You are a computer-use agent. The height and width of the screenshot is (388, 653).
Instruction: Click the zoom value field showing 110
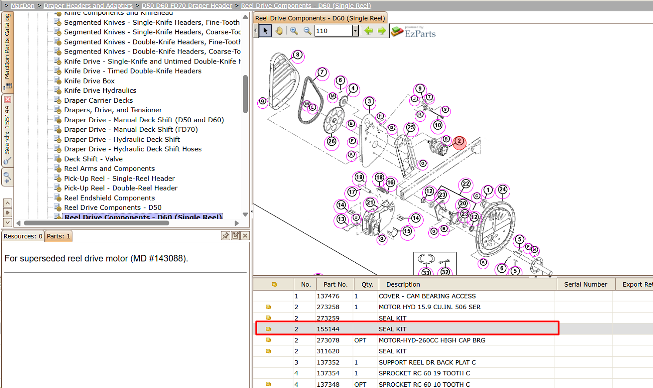pyautogui.click(x=333, y=31)
